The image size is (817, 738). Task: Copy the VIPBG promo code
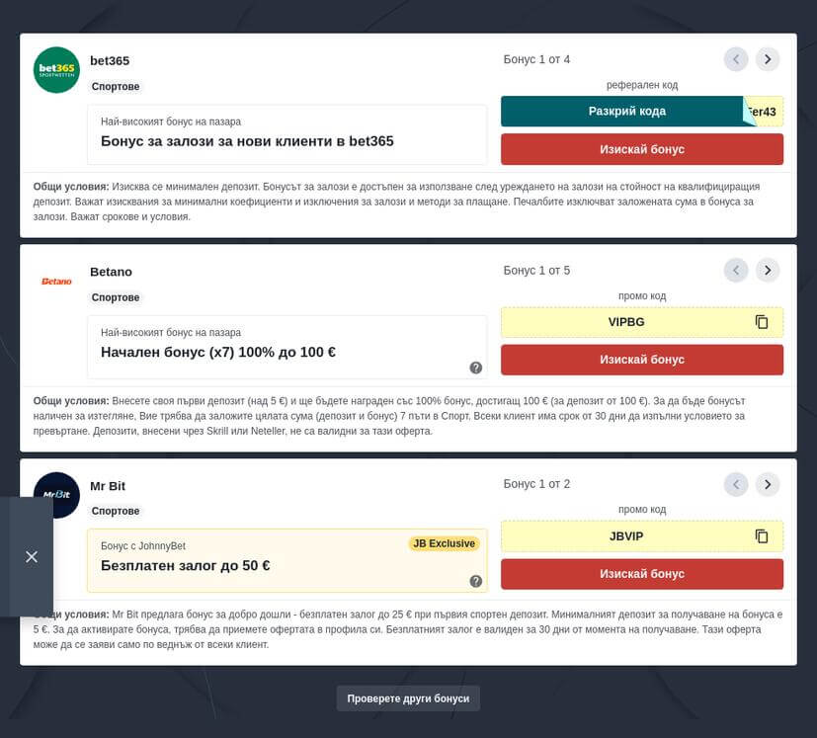761,322
